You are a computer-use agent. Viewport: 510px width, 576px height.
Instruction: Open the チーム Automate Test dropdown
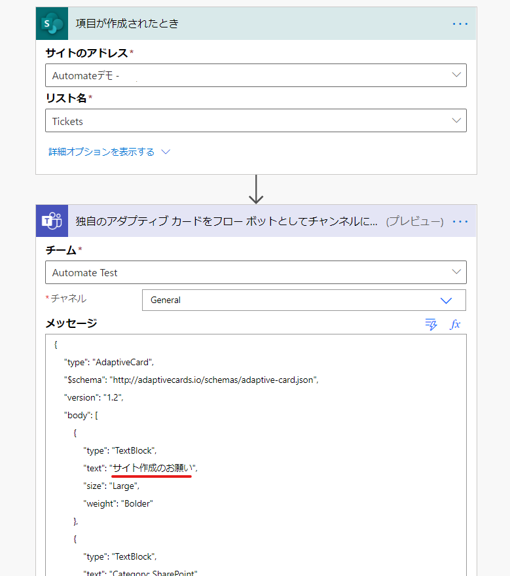[256, 272]
